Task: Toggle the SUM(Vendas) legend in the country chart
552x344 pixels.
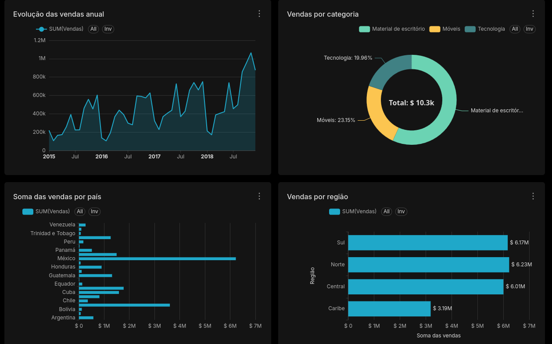Action: pos(28,211)
